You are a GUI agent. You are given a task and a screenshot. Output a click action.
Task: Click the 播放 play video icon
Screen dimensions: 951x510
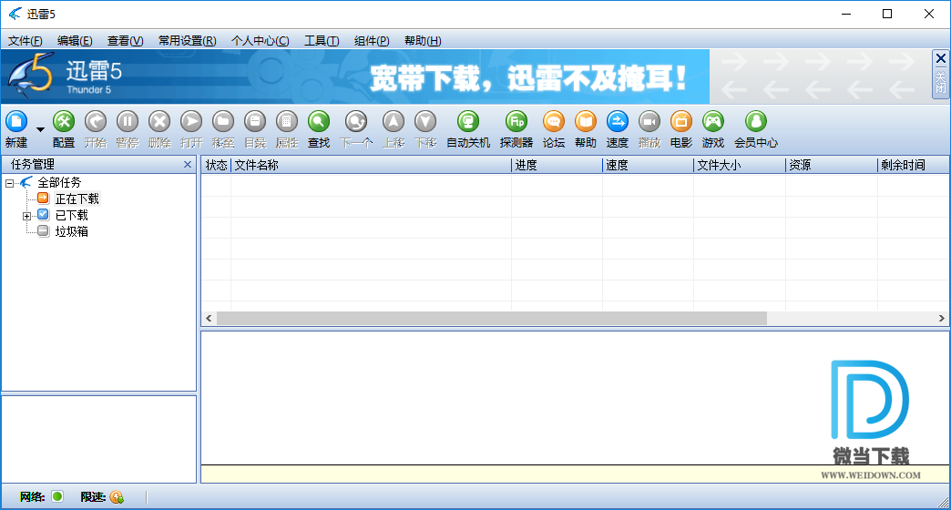click(x=649, y=122)
